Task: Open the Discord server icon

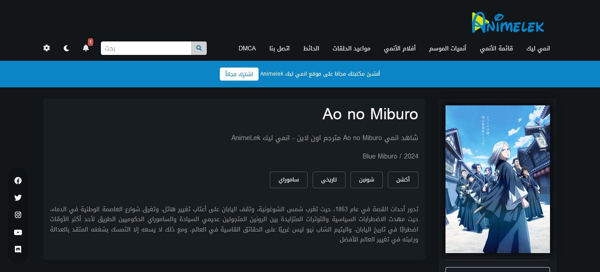Action: click(x=18, y=249)
